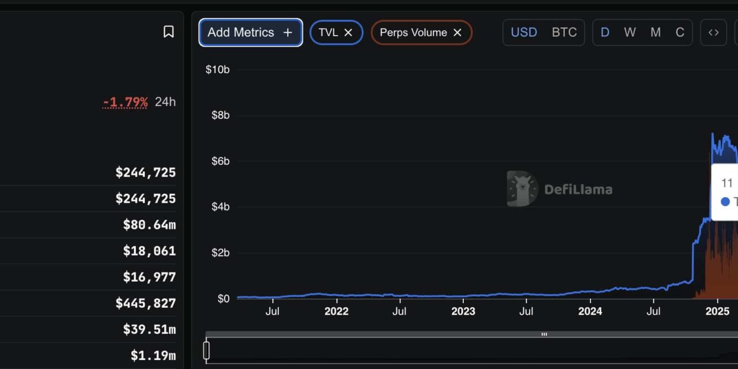Open the embed code icon

click(x=714, y=32)
